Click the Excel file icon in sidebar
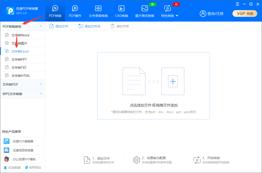 [7, 51]
